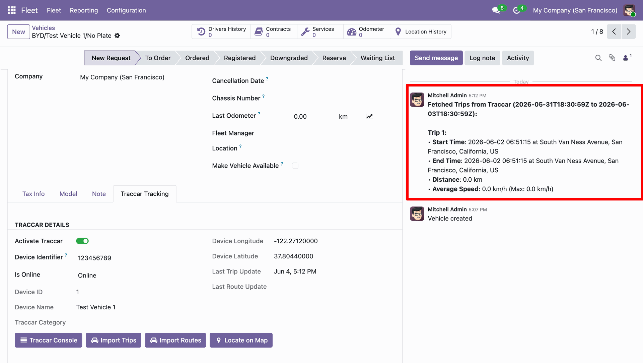Click the Activity button
This screenshot has height=363, width=643.
click(518, 58)
